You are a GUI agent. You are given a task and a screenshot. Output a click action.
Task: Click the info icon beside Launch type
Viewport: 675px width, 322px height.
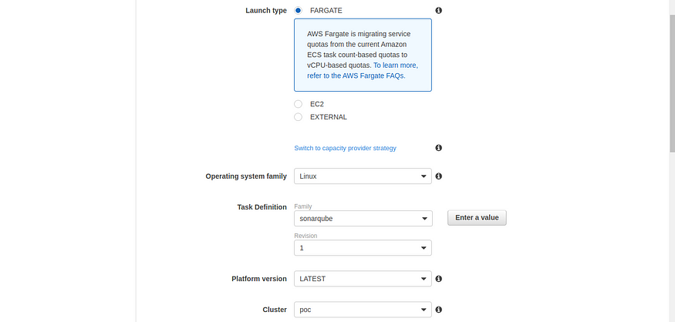438,10
